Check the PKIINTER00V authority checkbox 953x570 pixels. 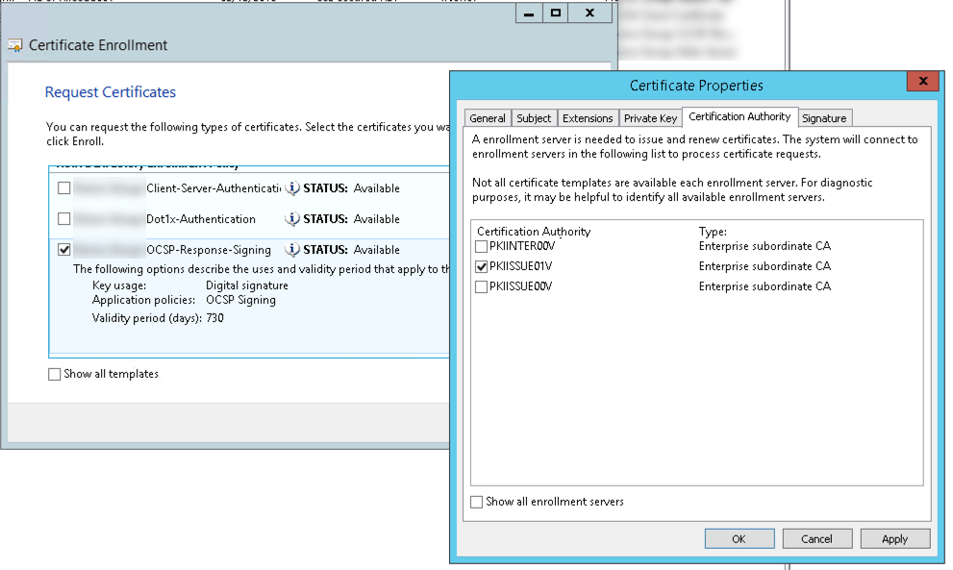click(x=481, y=246)
